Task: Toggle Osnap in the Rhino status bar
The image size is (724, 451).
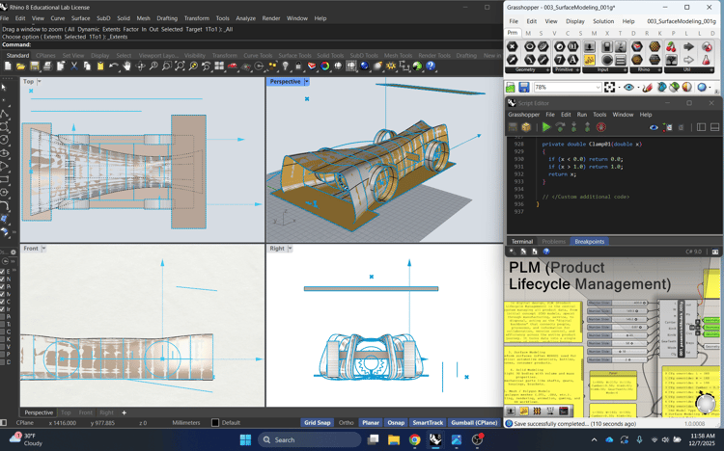Action: pos(396,423)
